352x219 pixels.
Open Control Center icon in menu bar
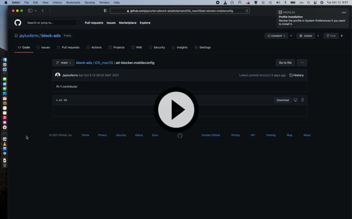[x=315, y=3]
